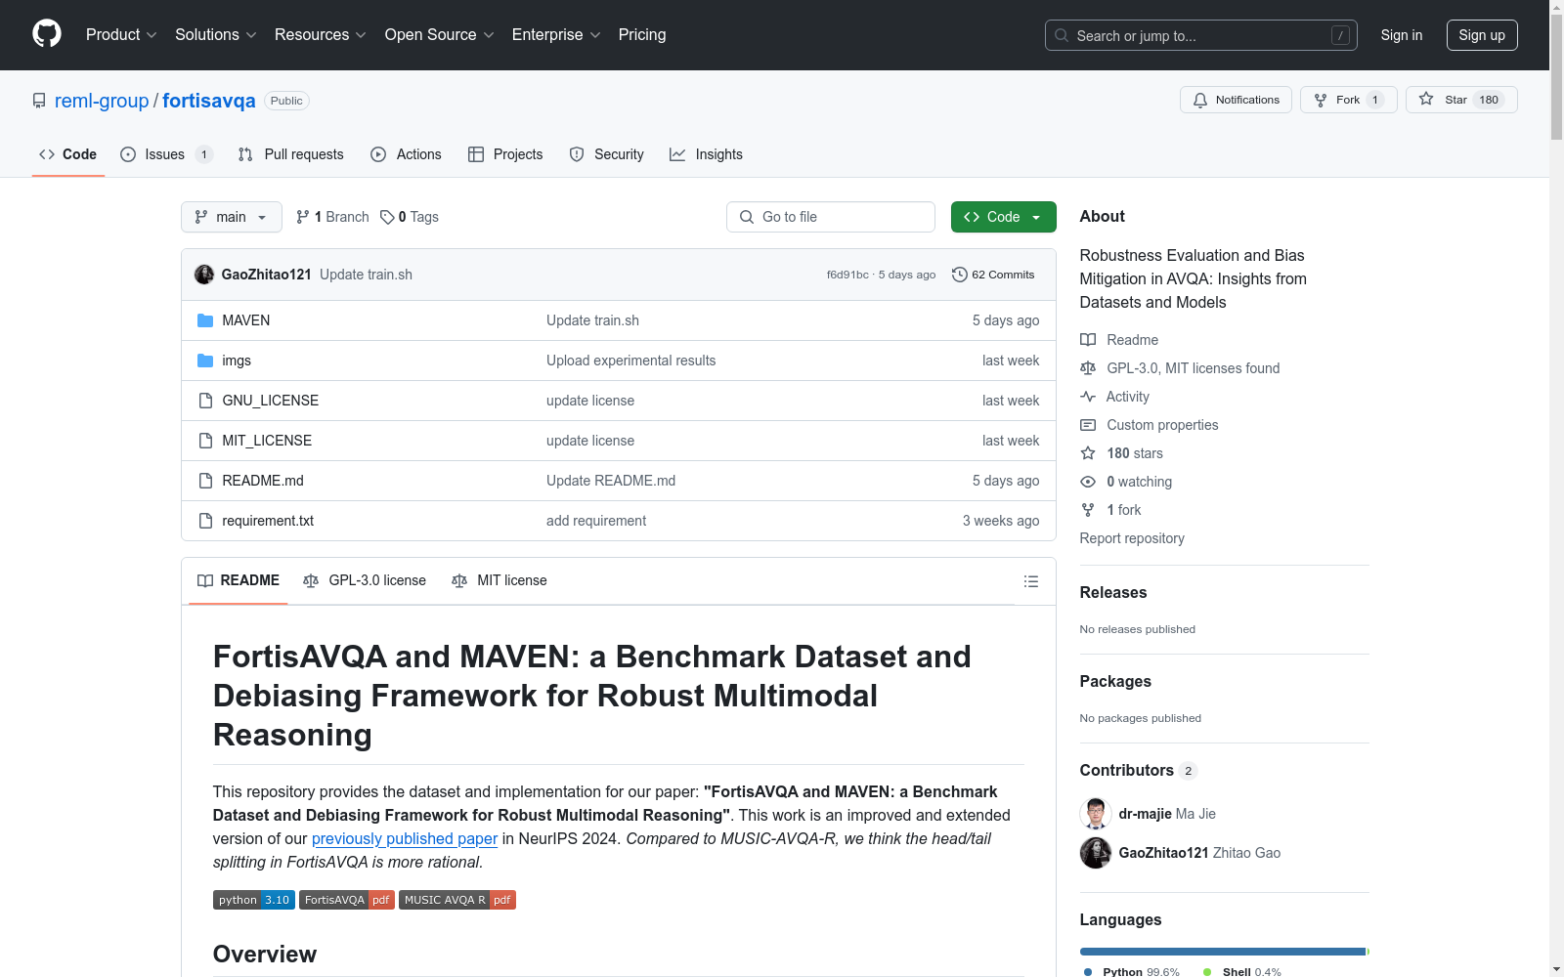The height and width of the screenshot is (977, 1564).
Task: Open 'Upload experimental results' commit message
Action: tap(630, 361)
